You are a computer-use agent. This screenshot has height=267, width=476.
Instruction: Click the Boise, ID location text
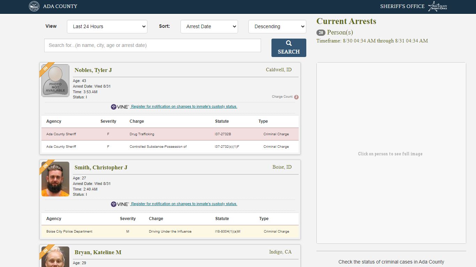282,167
